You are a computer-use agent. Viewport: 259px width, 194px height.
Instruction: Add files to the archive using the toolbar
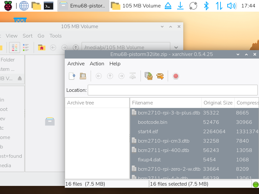pyautogui.click(x=148, y=76)
